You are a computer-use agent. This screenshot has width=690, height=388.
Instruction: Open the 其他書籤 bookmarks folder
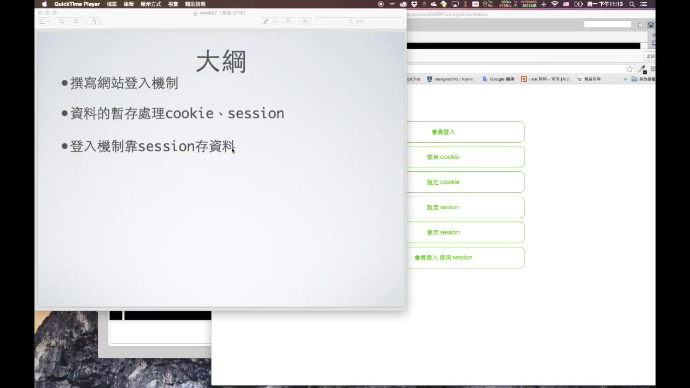pyautogui.click(x=643, y=79)
